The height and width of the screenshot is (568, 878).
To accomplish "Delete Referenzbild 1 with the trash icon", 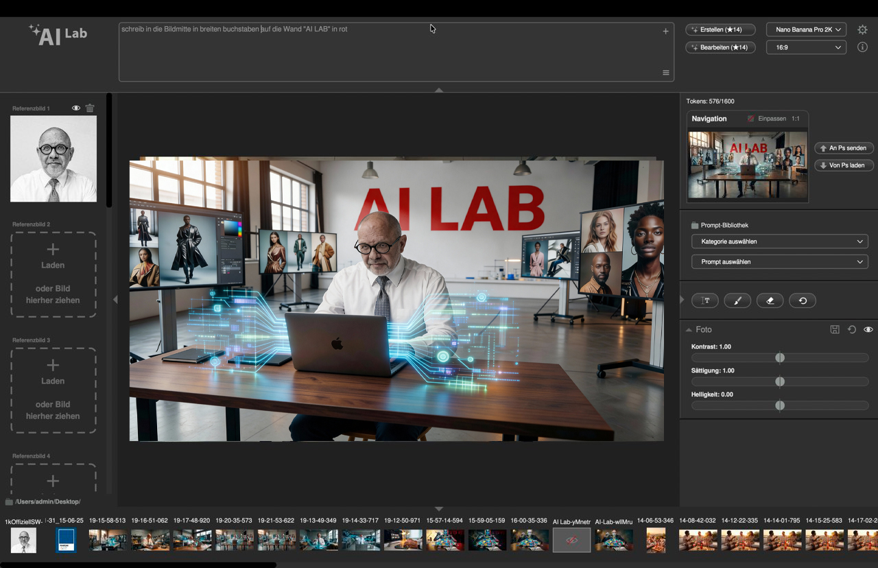I will click(90, 108).
